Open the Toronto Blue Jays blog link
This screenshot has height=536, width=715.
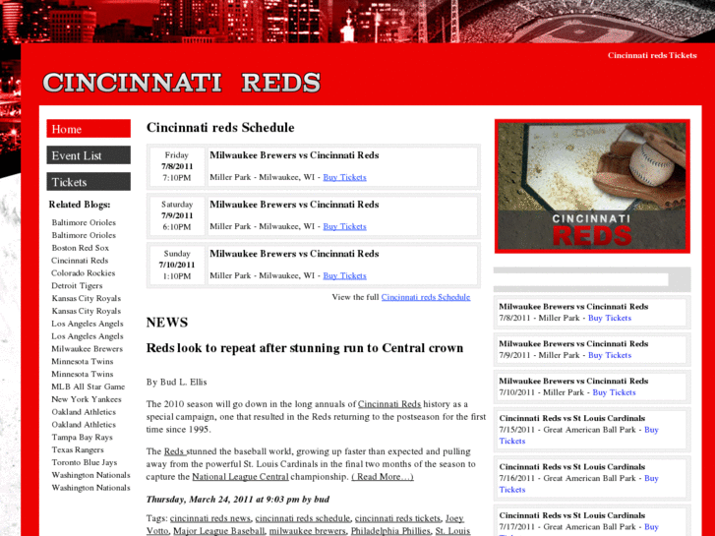click(x=85, y=462)
